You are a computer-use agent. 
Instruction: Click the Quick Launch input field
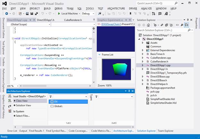click(x=155, y=3)
